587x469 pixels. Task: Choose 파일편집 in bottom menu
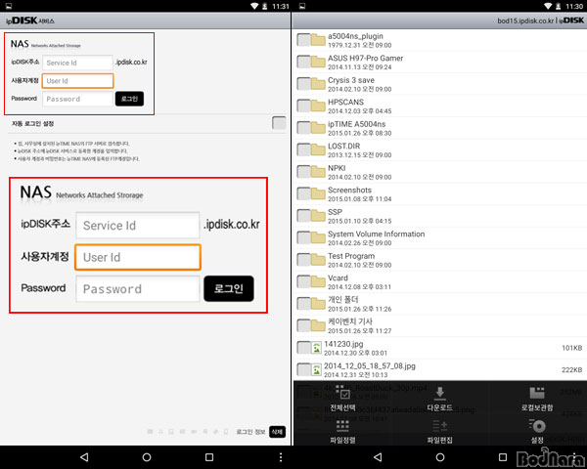tap(440, 432)
